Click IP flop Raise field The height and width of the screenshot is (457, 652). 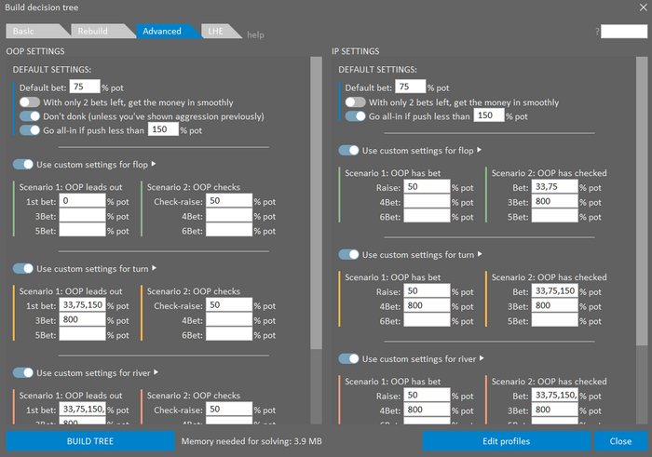(427, 187)
